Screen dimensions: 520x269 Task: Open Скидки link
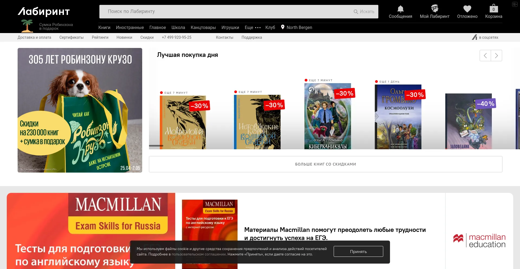pyautogui.click(x=147, y=37)
